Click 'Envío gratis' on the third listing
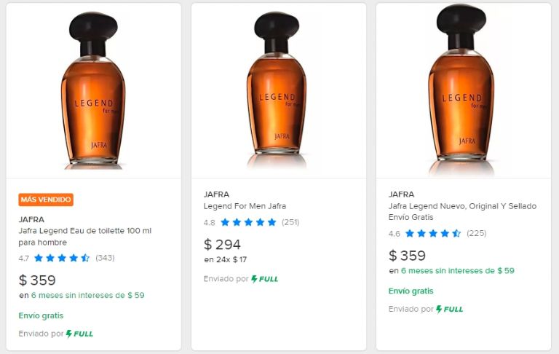 tap(411, 291)
